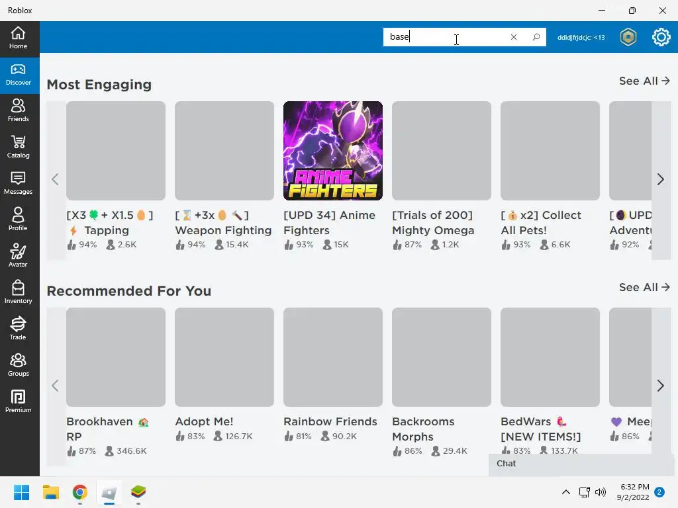Open the Windows Start menu

(21, 492)
